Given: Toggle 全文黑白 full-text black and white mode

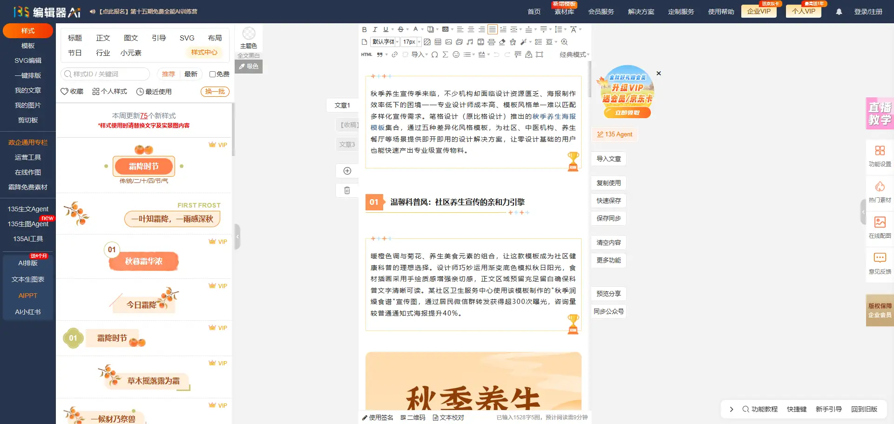Looking at the screenshot, I should tap(248, 55).
